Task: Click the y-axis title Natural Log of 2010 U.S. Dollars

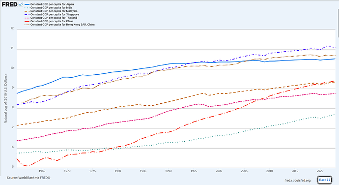Action: tap(5, 99)
